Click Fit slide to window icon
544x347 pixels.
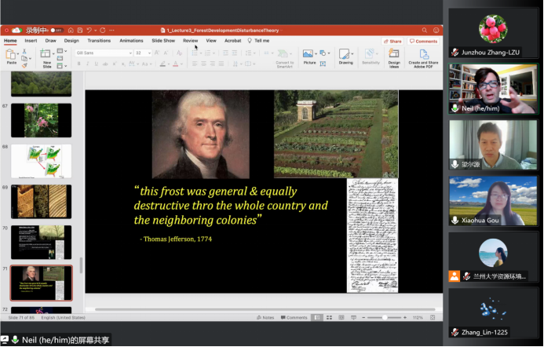[433, 317]
